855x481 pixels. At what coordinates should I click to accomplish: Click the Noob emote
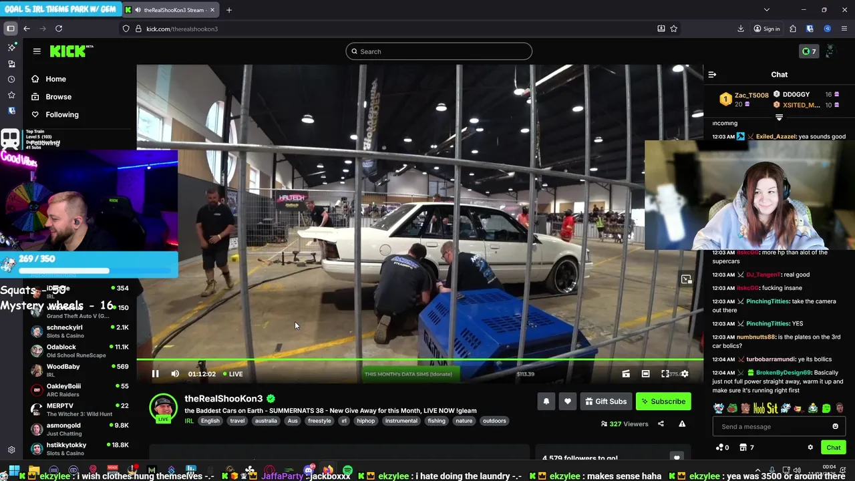759,408
